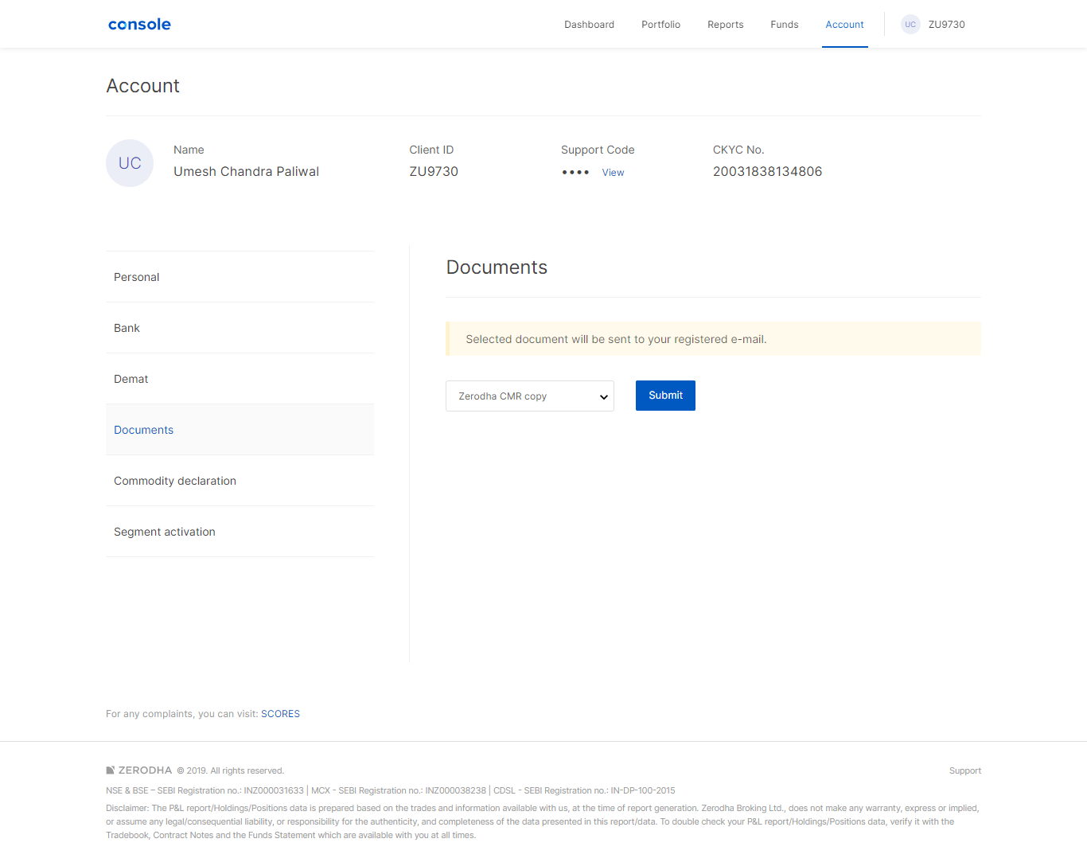Switch to the Bank section
This screenshot has height=862, width=1087.
point(127,327)
